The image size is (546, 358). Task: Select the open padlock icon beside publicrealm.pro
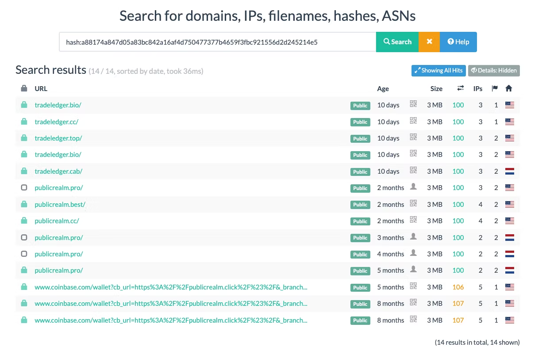[24, 187]
